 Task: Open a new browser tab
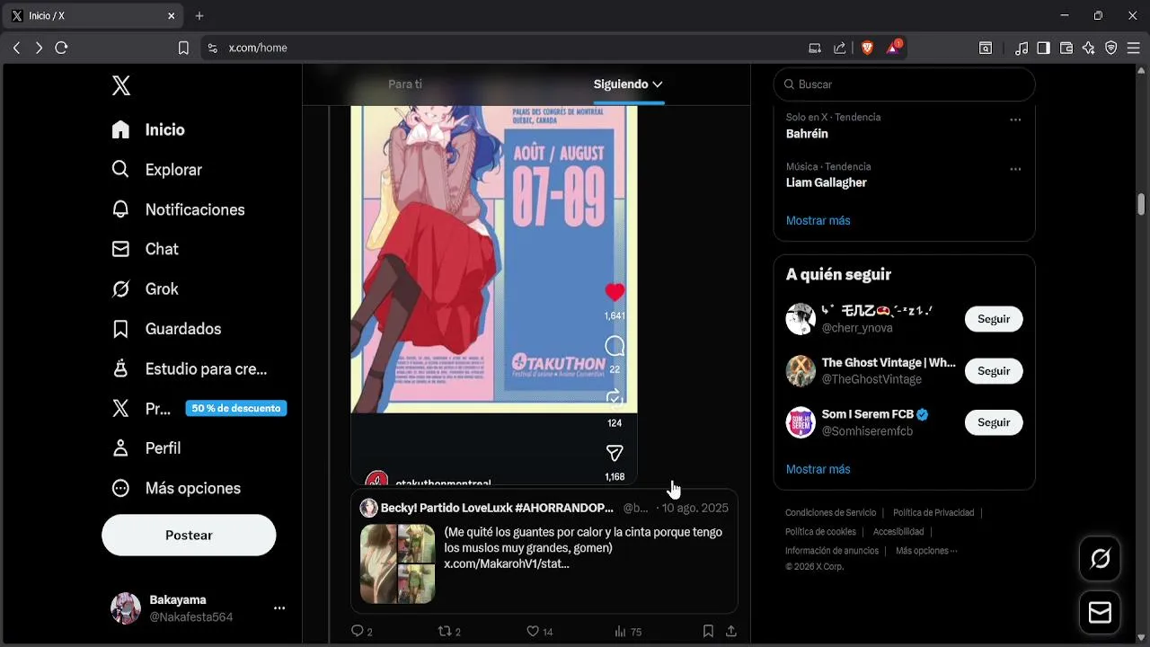point(199,15)
